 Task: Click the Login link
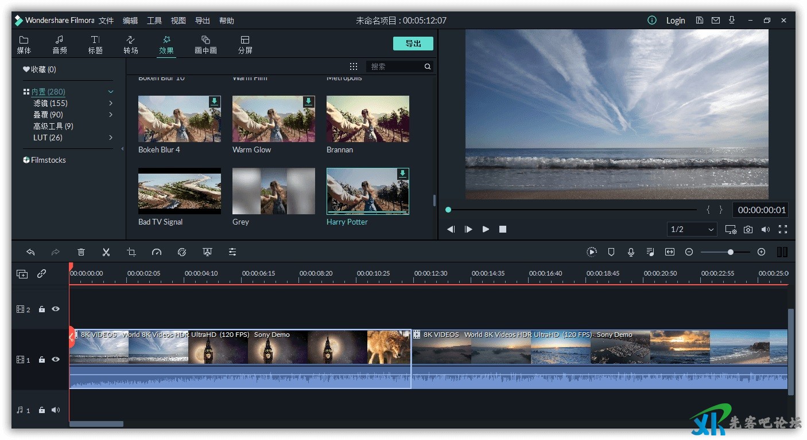(x=676, y=21)
